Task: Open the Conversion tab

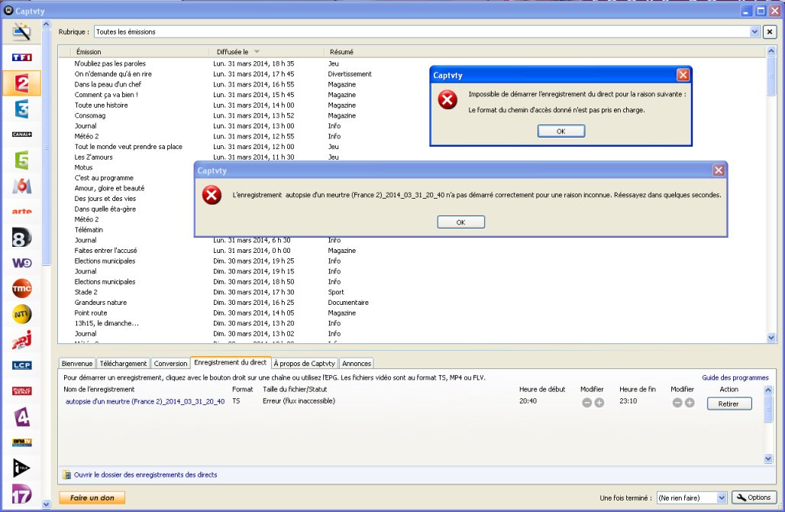Action: [170, 364]
